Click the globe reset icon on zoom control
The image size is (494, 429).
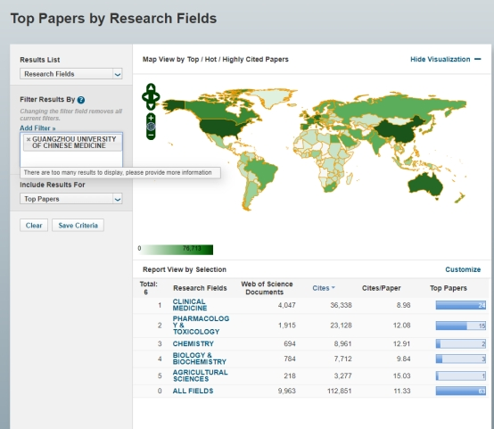[x=151, y=127]
